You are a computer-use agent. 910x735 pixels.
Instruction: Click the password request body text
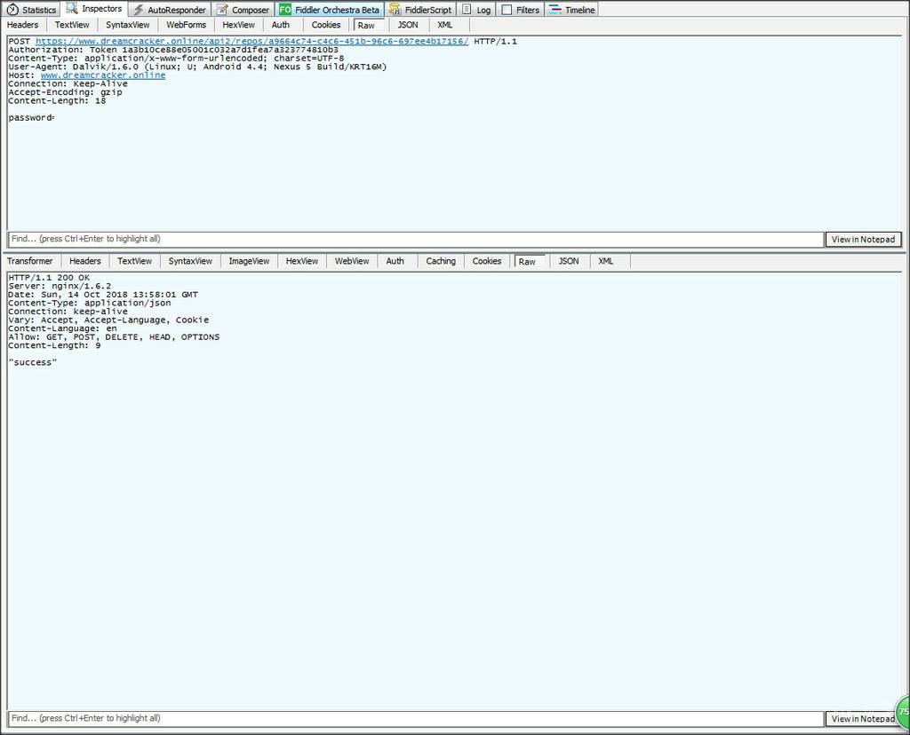31,118
